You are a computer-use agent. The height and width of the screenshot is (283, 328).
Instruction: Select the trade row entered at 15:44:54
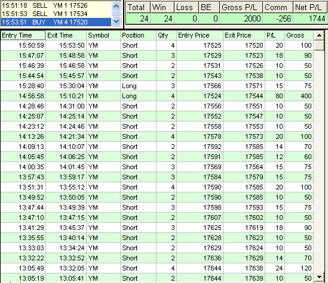pyautogui.click(x=157, y=76)
